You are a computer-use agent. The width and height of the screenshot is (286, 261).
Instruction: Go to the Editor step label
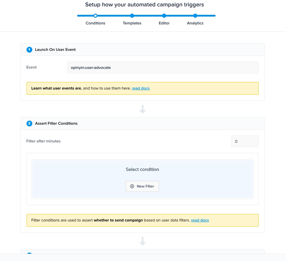pos(164,23)
